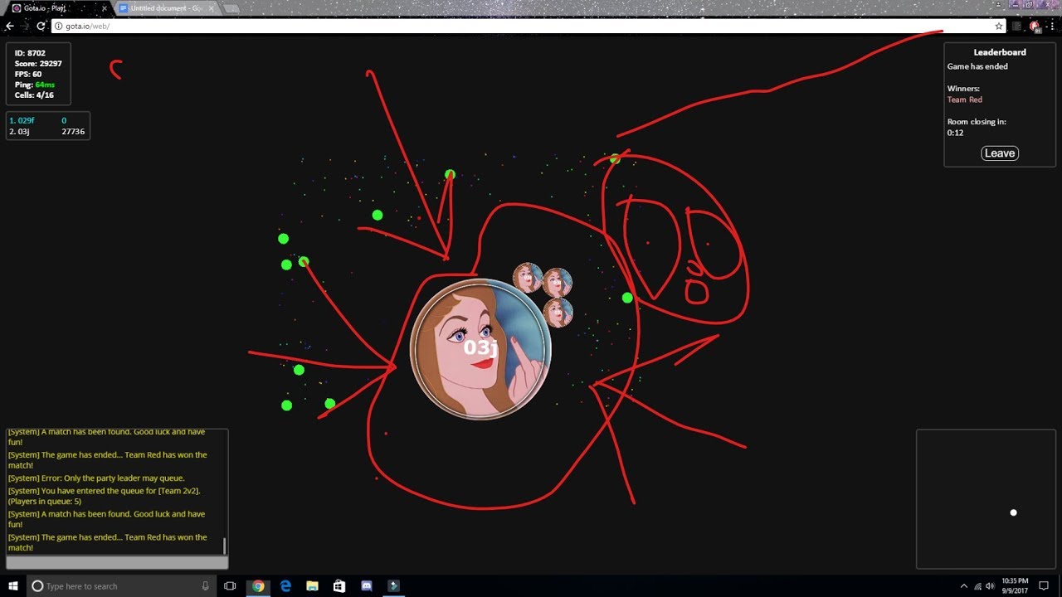Focus the gota.io/web address bar
The width and height of the screenshot is (1062, 597).
pos(529,27)
